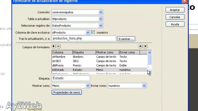This screenshot has height=111, width=198.
Task: Select the strNombre row
Action: [x=100, y=57]
